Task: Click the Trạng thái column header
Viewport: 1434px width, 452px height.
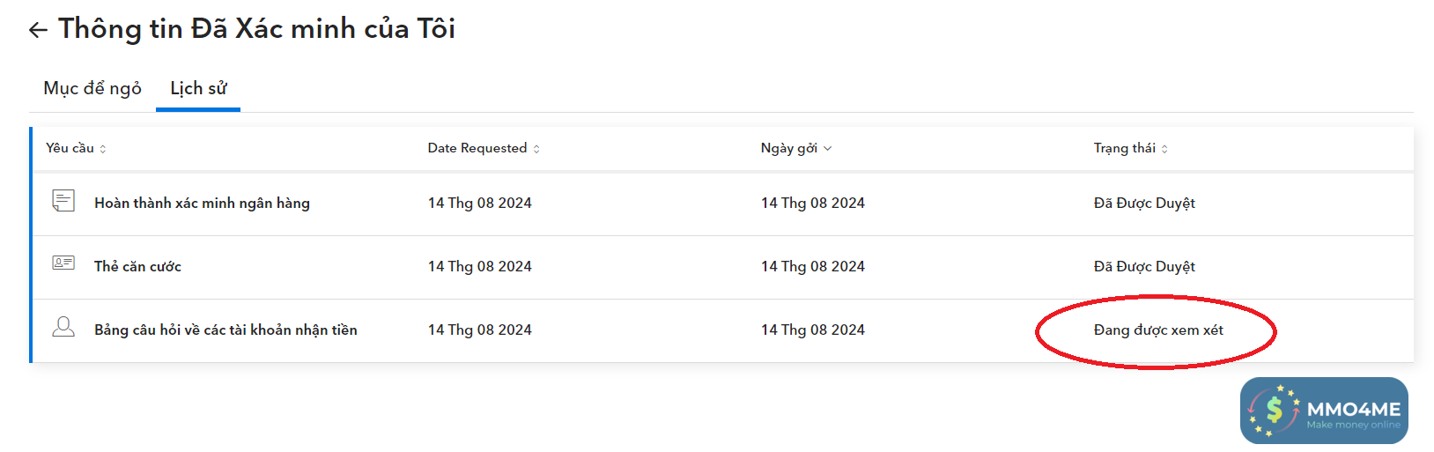Action: (1124, 148)
